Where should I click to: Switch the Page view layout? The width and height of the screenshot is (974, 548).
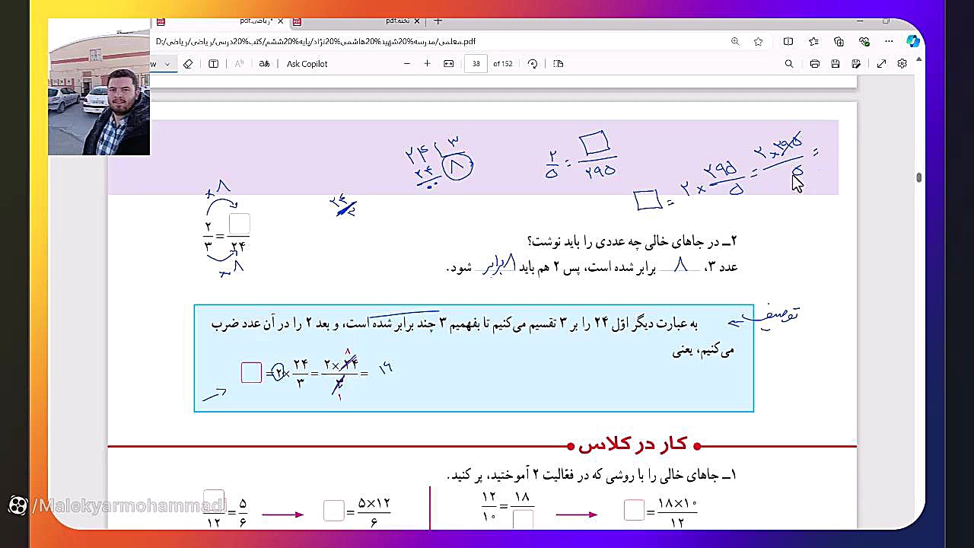click(559, 64)
